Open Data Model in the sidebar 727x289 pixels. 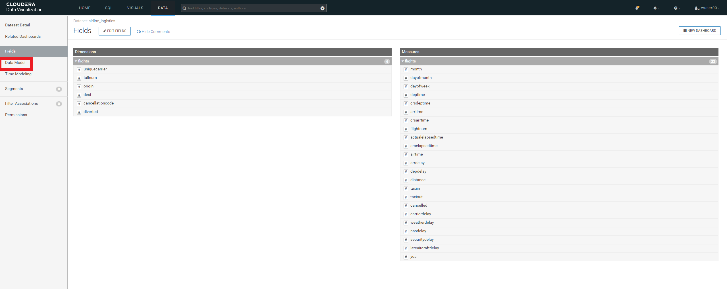[x=15, y=62]
